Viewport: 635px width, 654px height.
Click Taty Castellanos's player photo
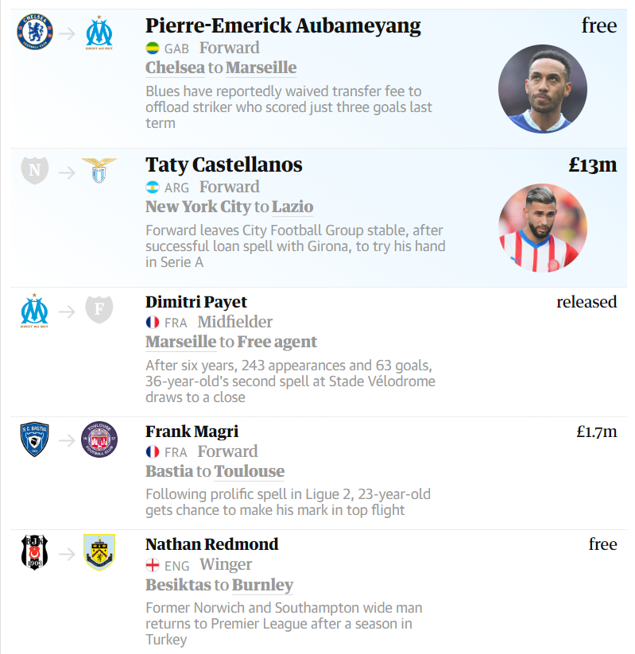[x=542, y=228]
